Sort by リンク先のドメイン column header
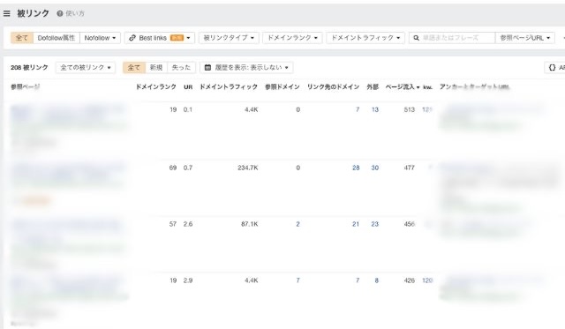This screenshot has height=329, width=565. pyautogui.click(x=333, y=86)
